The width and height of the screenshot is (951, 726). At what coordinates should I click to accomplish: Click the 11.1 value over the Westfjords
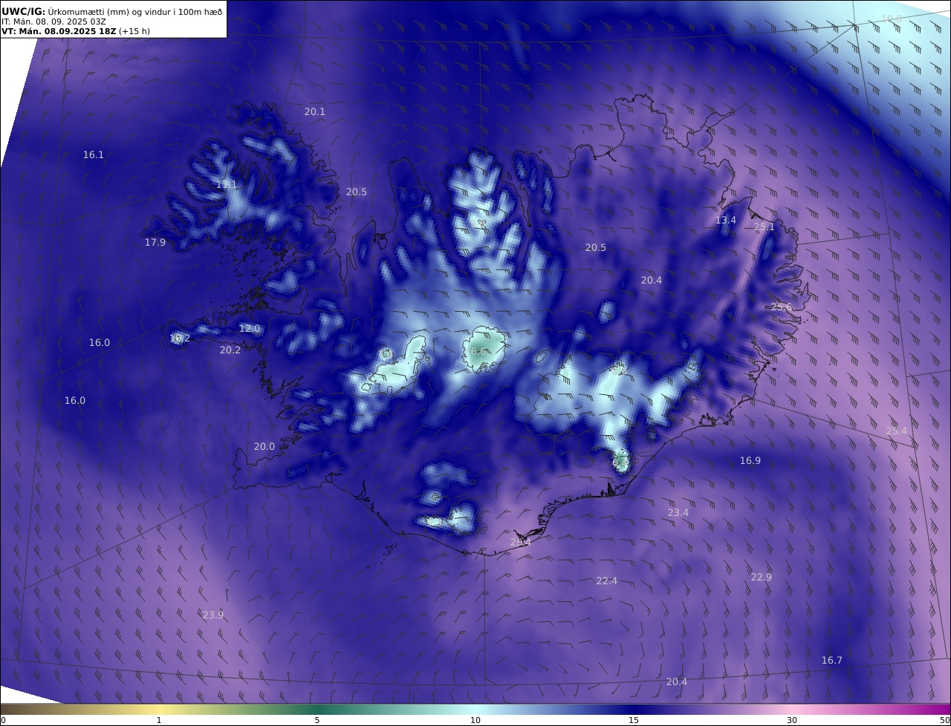click(227, 184)
